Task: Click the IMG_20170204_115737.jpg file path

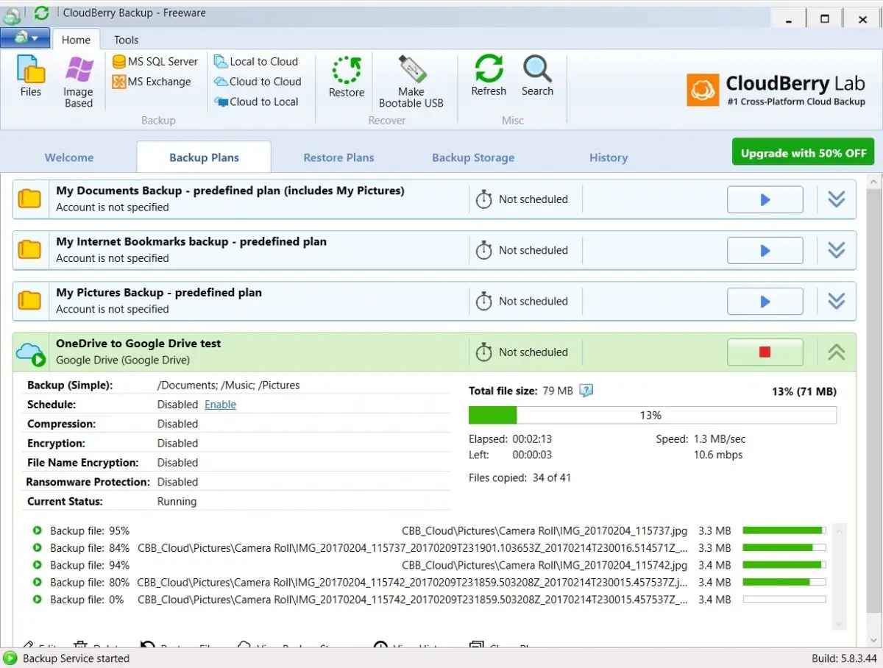Action: (x=545, y=530)
